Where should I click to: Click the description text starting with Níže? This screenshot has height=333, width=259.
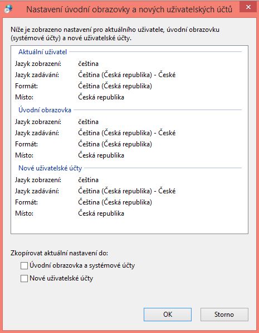(115, 34)
